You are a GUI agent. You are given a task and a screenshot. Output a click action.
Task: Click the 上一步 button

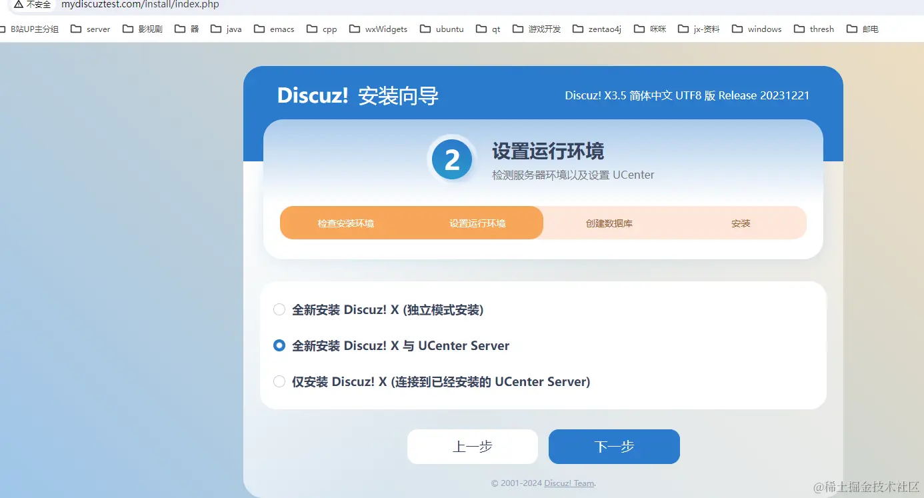click(473, 447)
